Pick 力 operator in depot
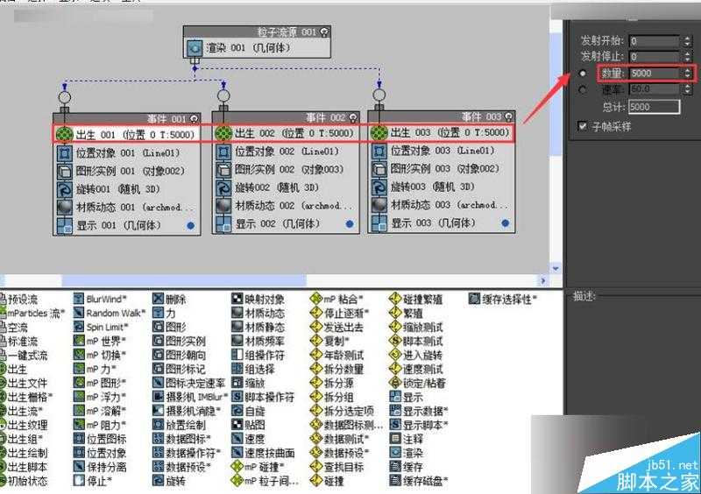 click(x=165, y=313)
